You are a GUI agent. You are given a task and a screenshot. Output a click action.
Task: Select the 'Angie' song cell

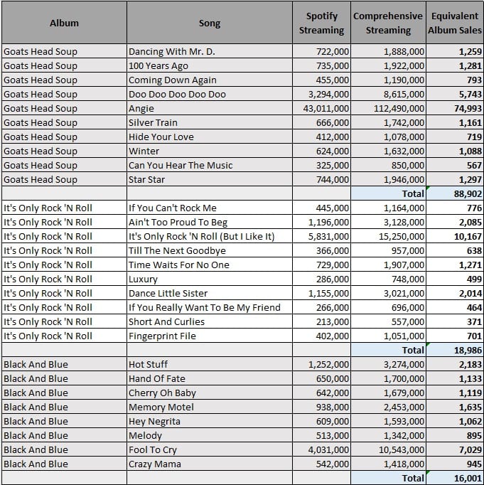tap(210, 108)
